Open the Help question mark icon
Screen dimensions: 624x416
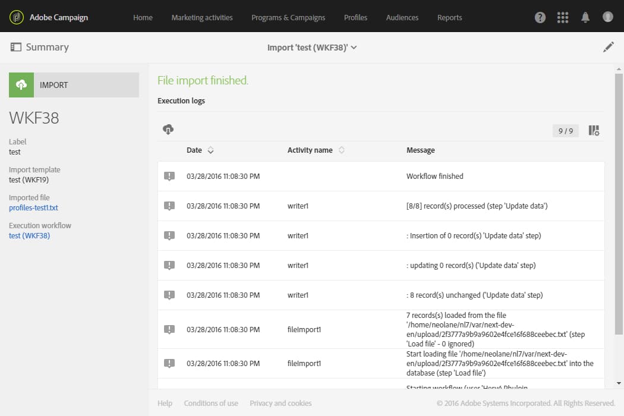pos(540,17)
